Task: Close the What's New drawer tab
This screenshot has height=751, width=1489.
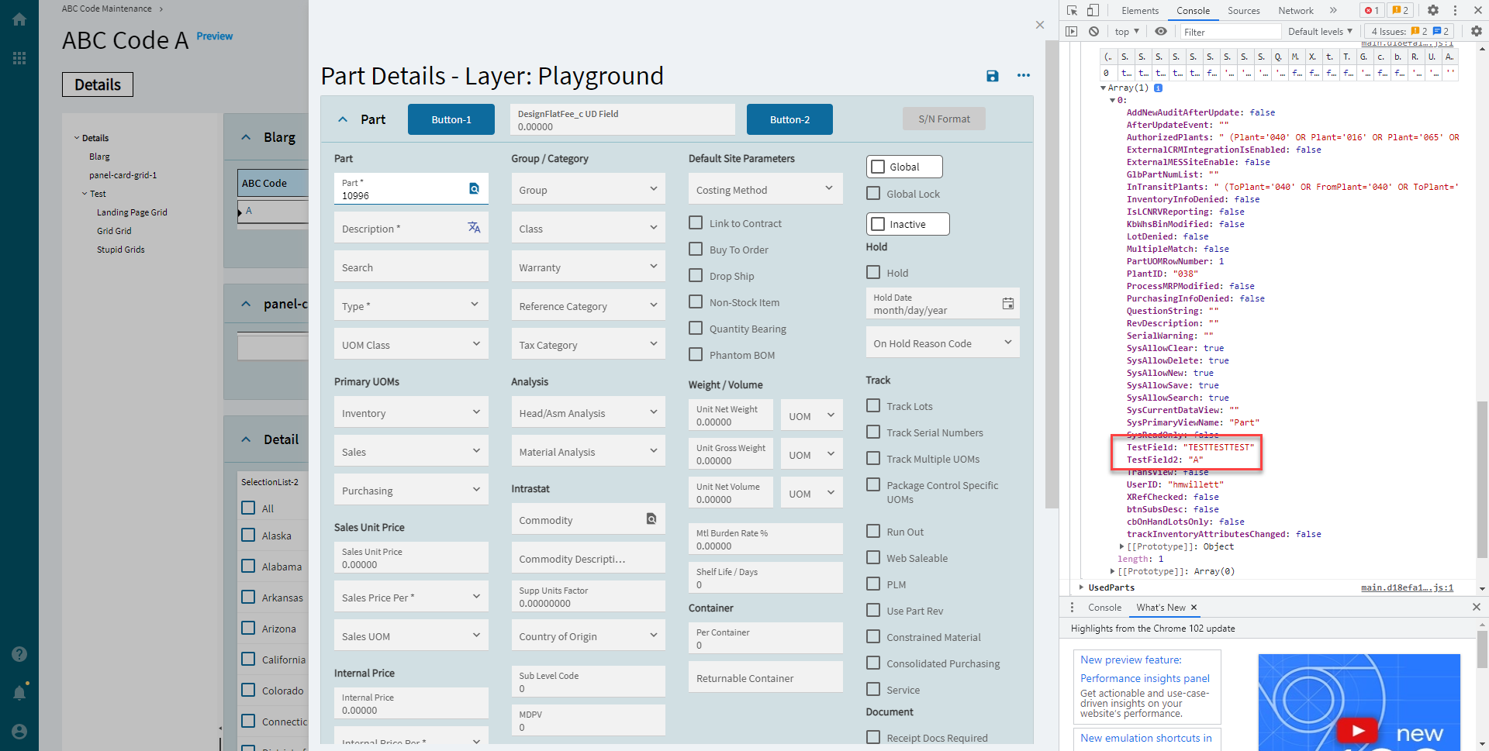Action: [1194, 608]
